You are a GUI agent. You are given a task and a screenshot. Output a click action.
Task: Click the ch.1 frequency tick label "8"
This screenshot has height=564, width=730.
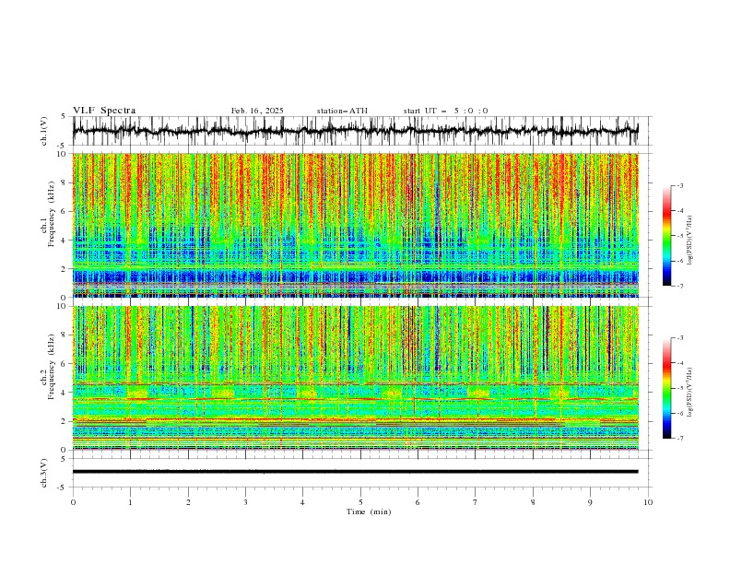65,182
